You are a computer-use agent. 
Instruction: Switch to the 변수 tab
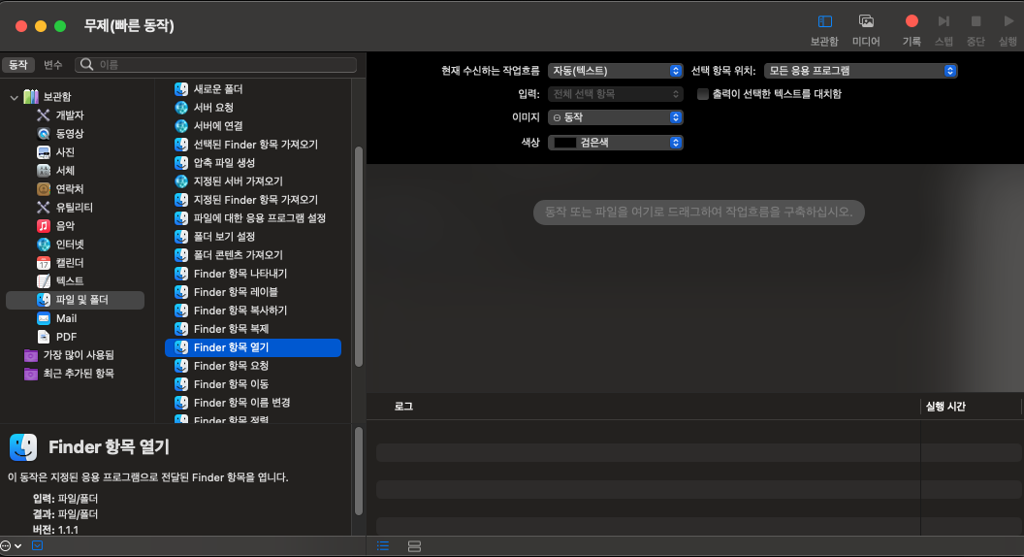(53, 65)
